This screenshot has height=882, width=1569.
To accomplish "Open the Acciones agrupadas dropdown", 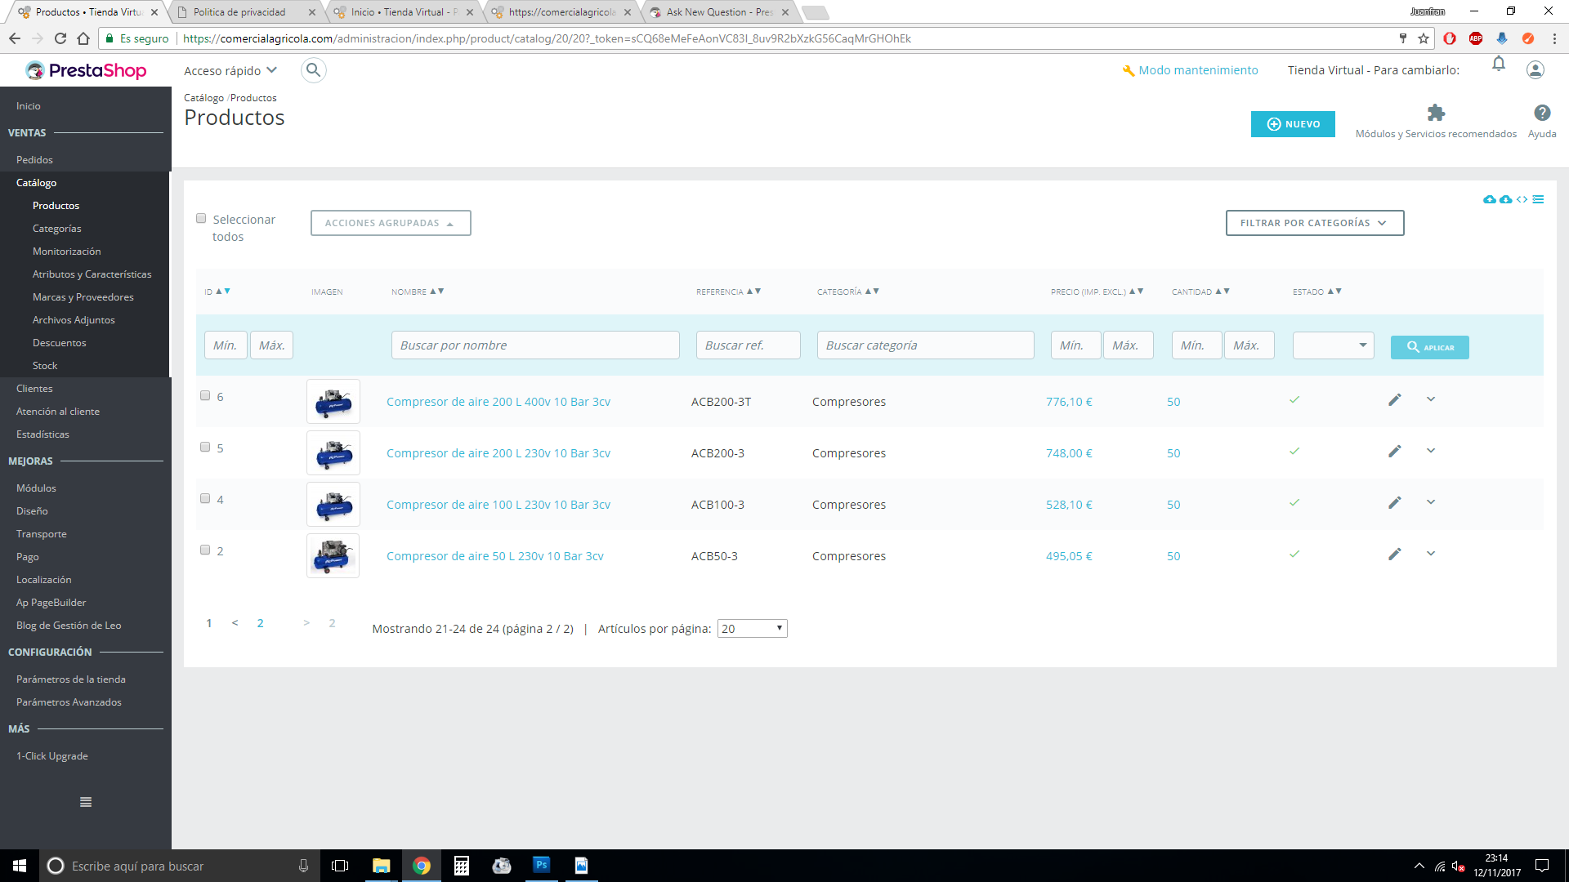I will (390, 223).
